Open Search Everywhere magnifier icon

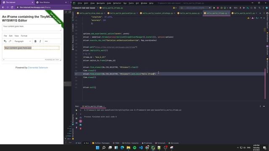point(259,8)
